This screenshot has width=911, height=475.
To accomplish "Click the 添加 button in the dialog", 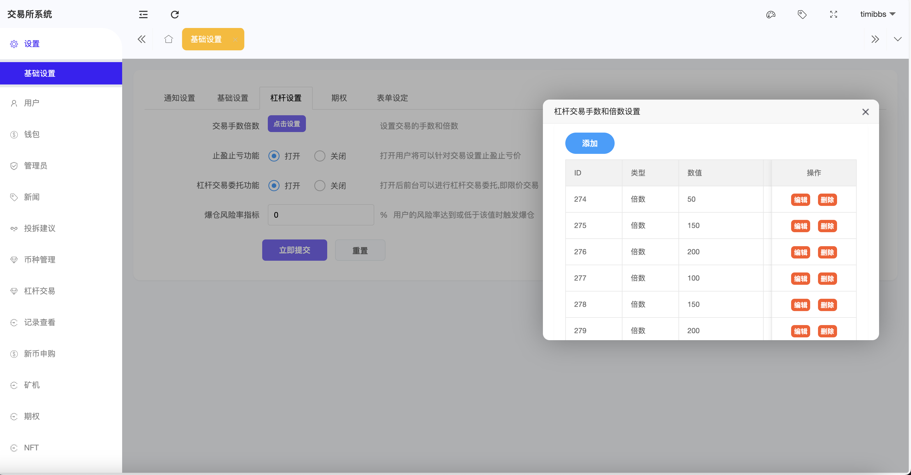I will [x=589, y=143].
